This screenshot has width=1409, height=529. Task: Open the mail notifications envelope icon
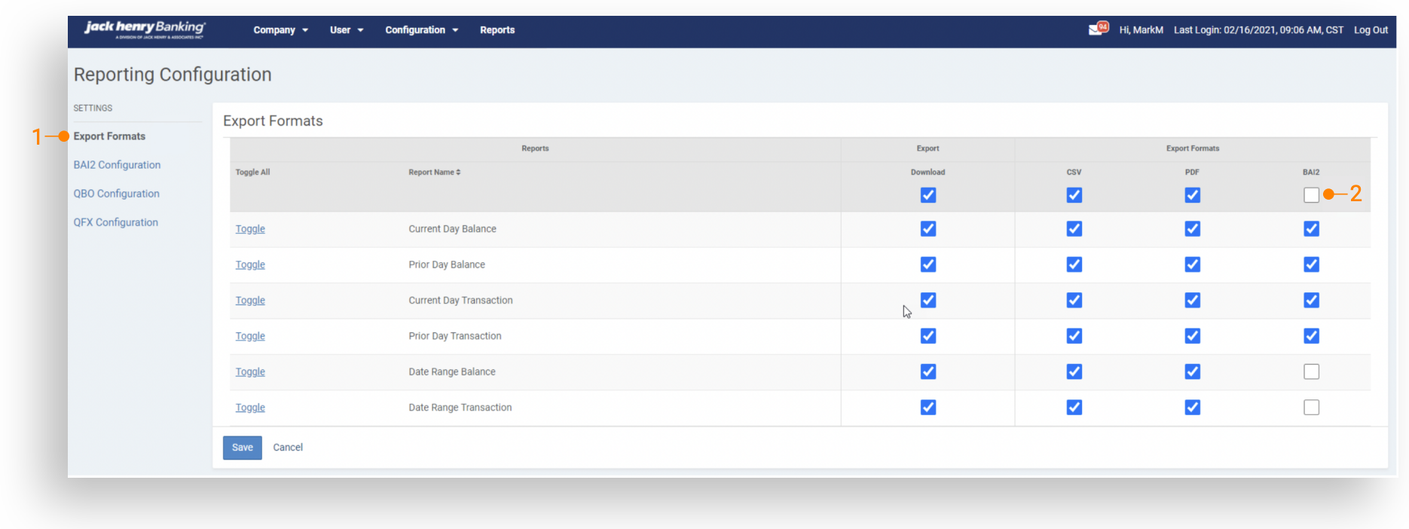[x=1096, y=29]
